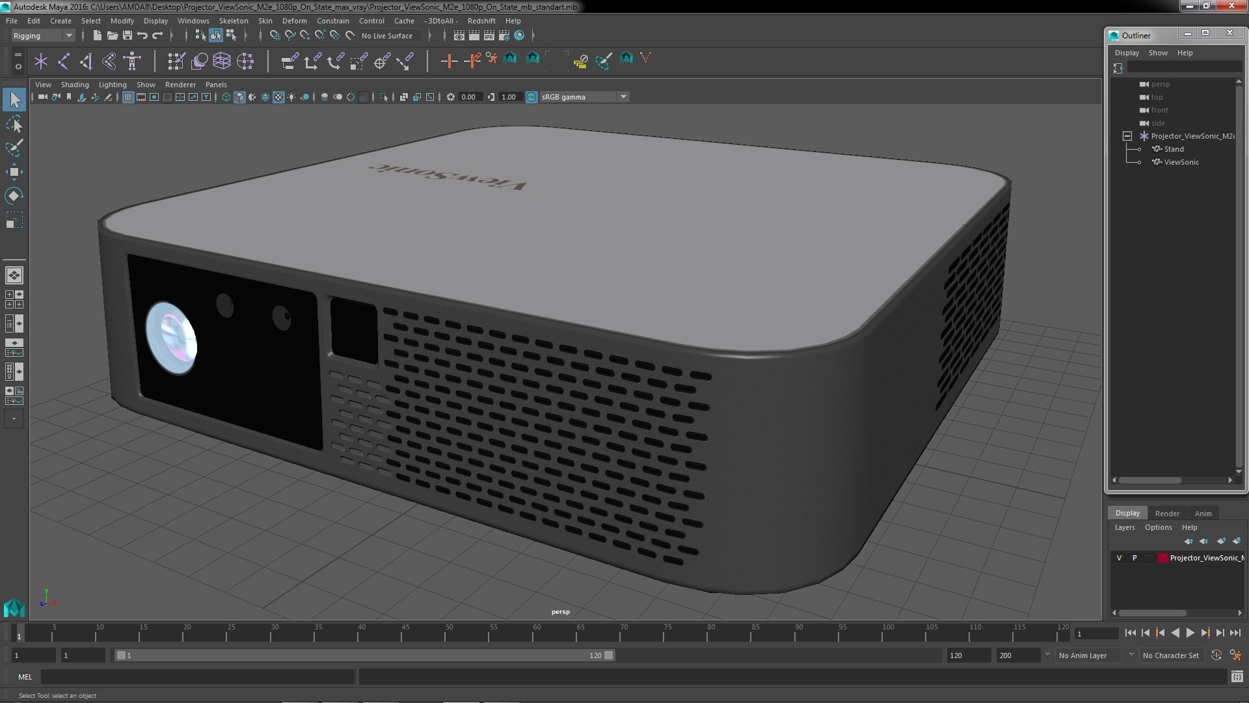Choose the Paint selection tool

(14, 148)
